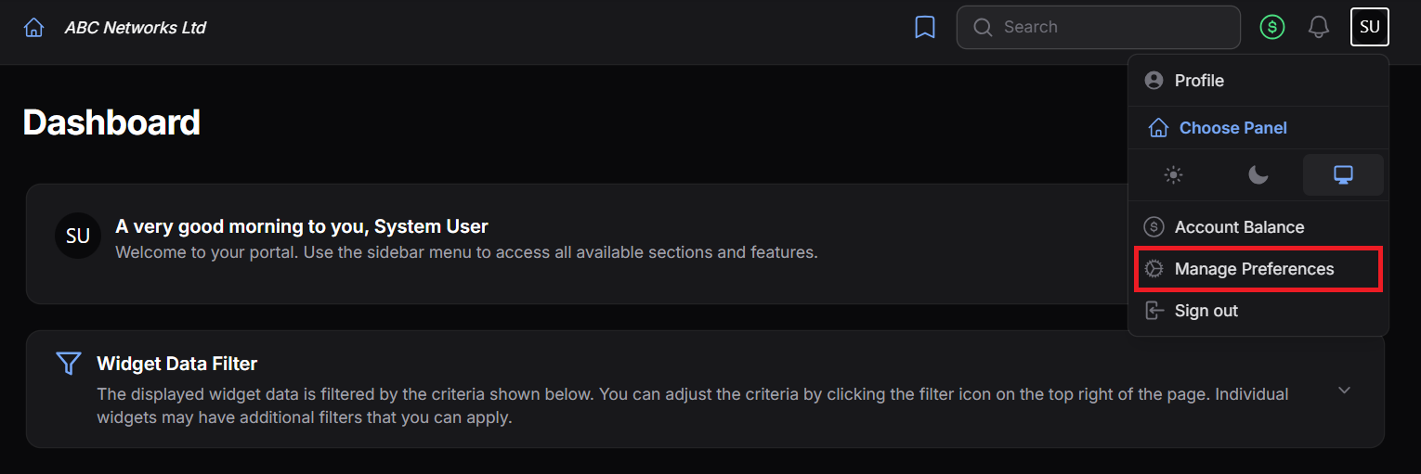Click the ABC Networks Ltd title
The image size is (1421, 474).
pos(136,28)
